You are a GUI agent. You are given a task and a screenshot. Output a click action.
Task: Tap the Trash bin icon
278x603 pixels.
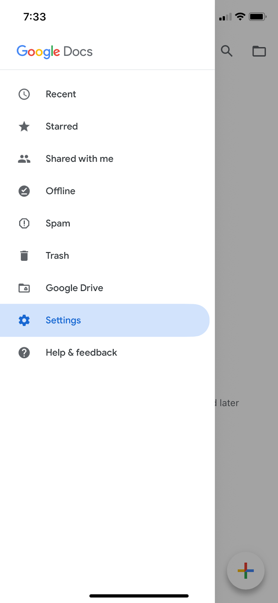[24, 256]
